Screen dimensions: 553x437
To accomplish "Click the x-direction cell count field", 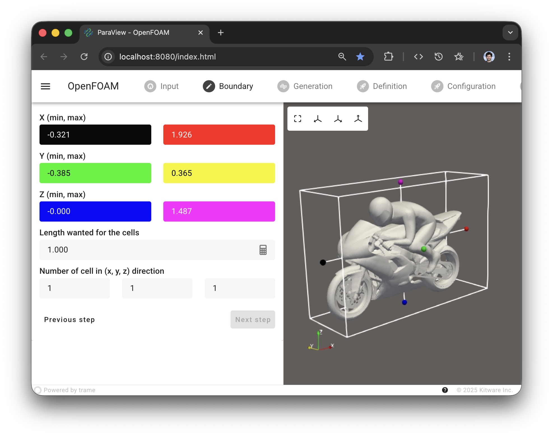I will [x=75, y=288].
